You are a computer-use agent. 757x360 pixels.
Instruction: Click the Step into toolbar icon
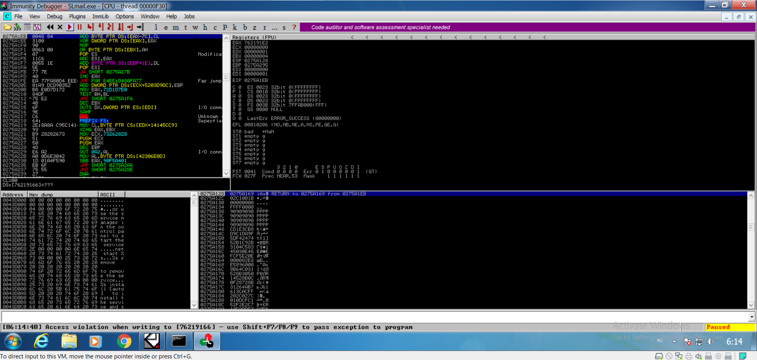point(91,27)
